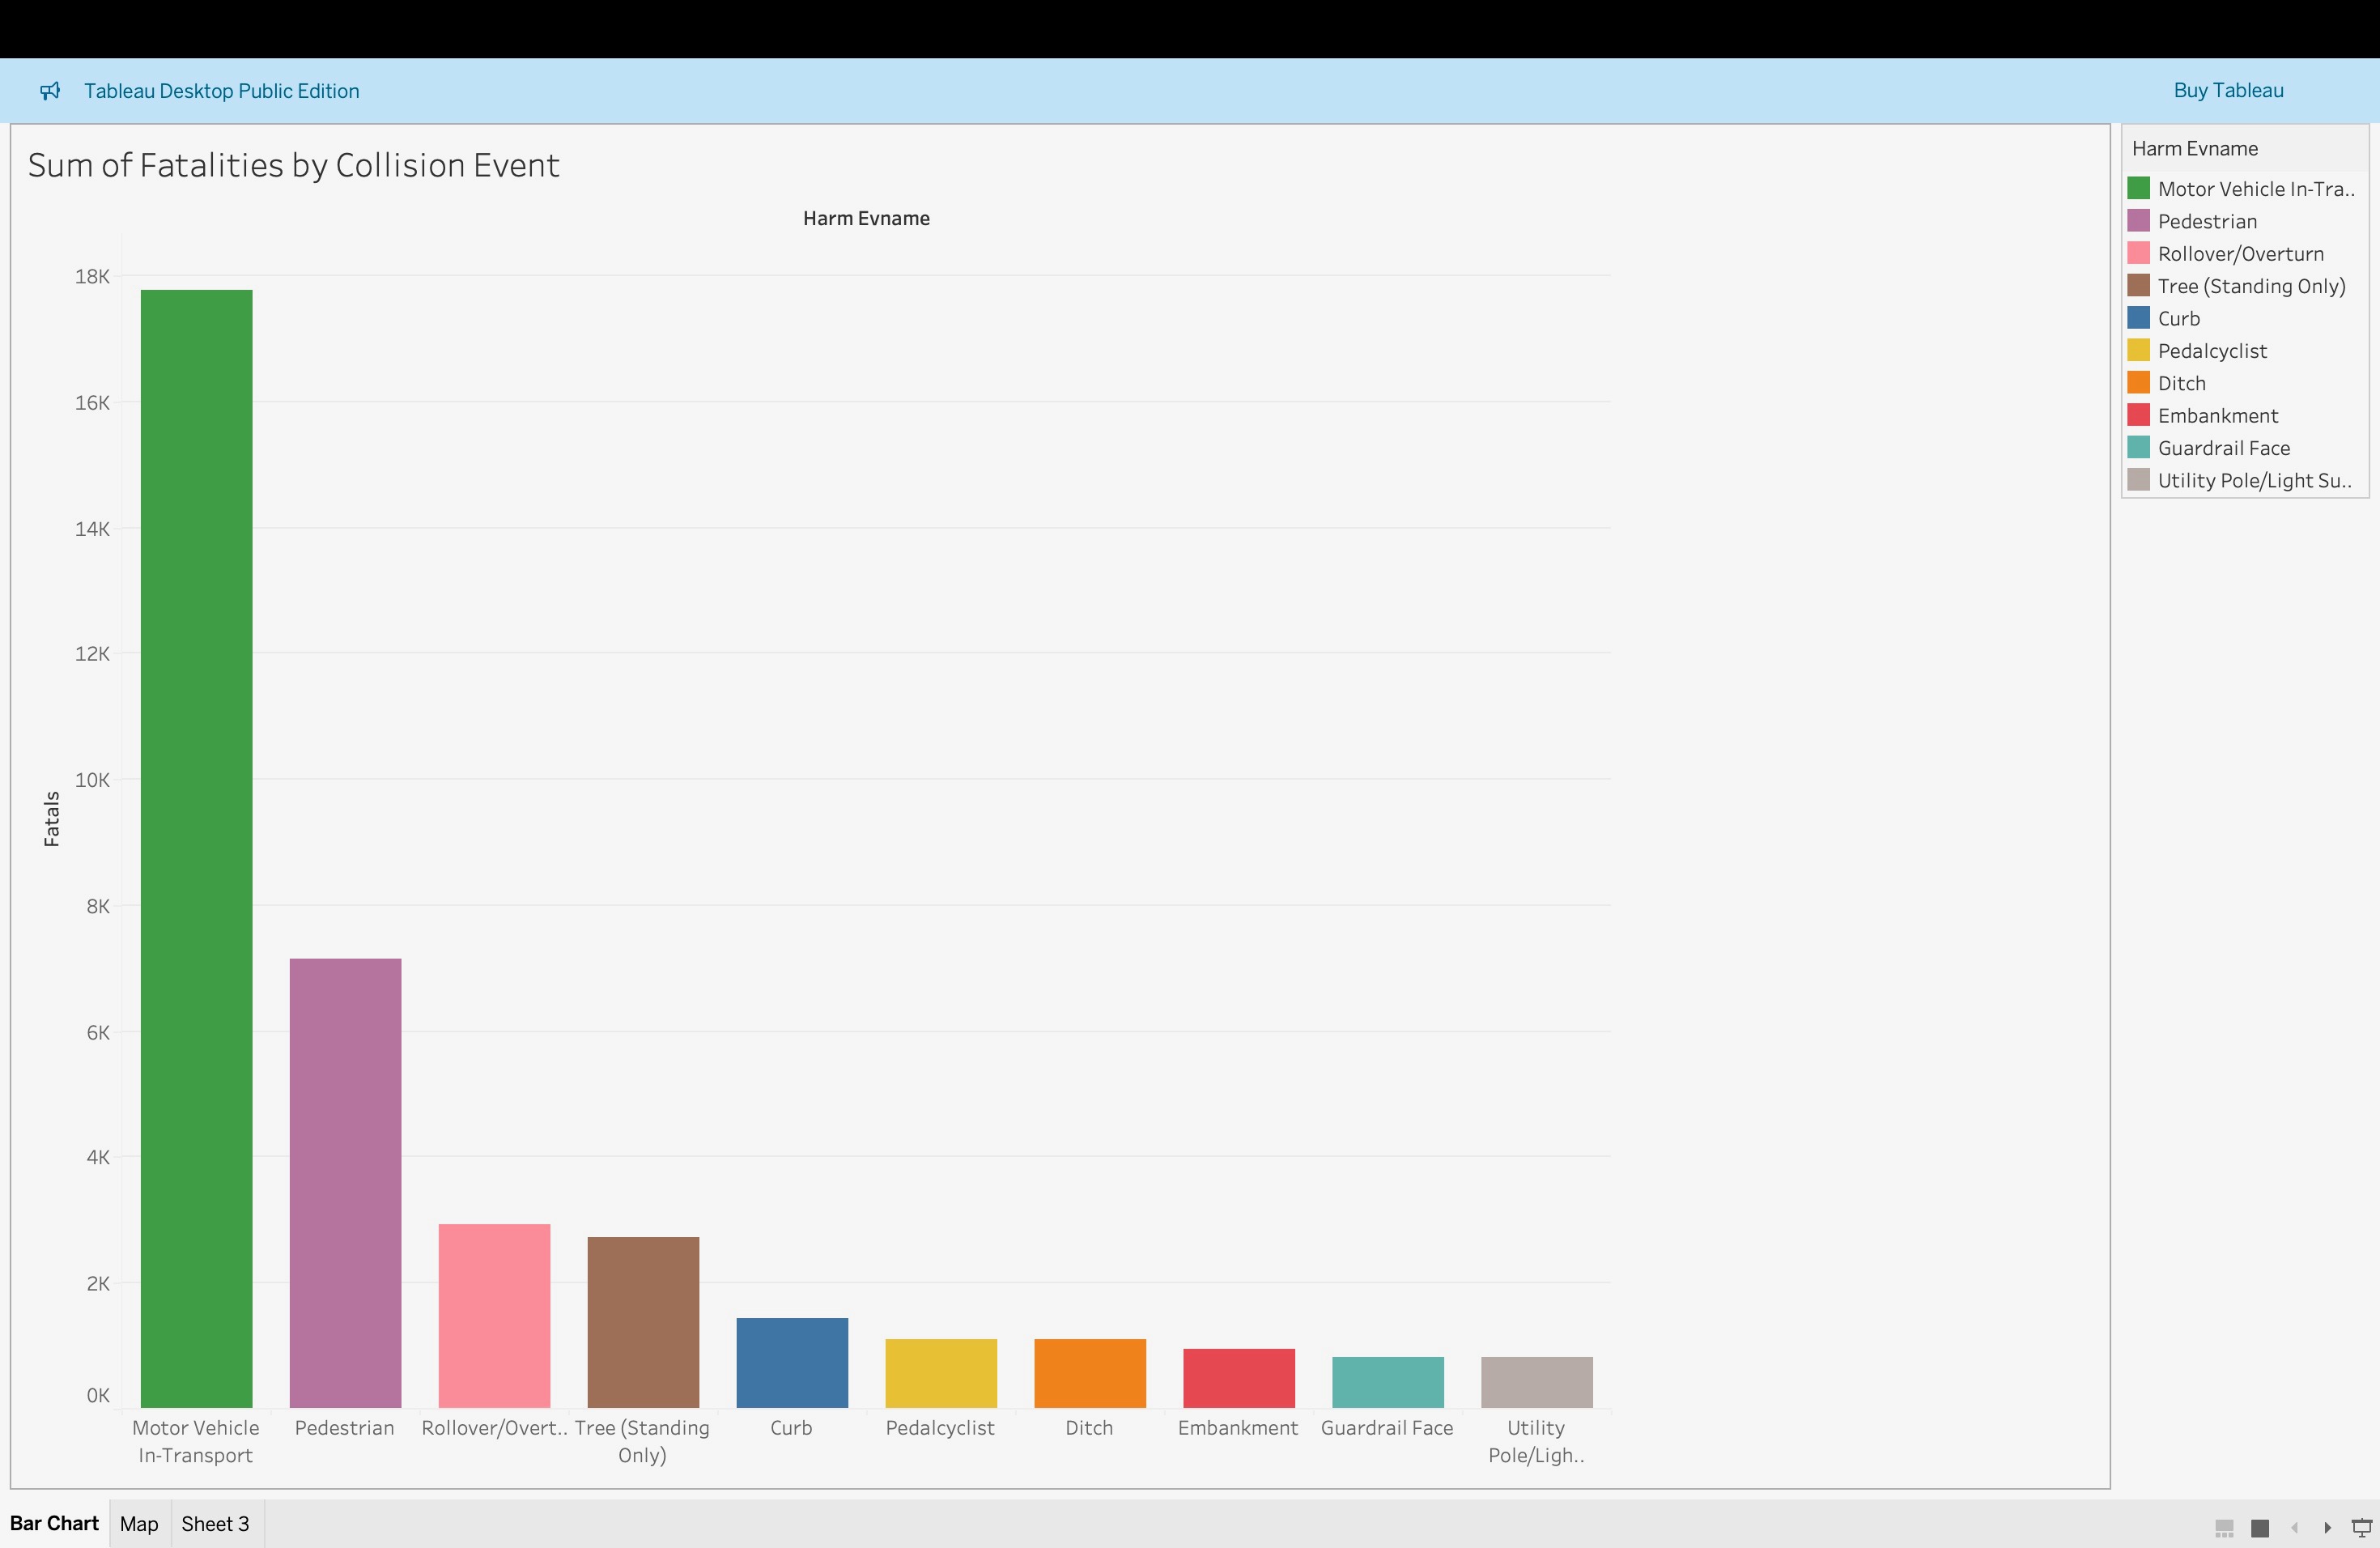Click the Motor Vehicle In-Transport axis label
Screen dimensions: 2380x1548
(196, 1441)
